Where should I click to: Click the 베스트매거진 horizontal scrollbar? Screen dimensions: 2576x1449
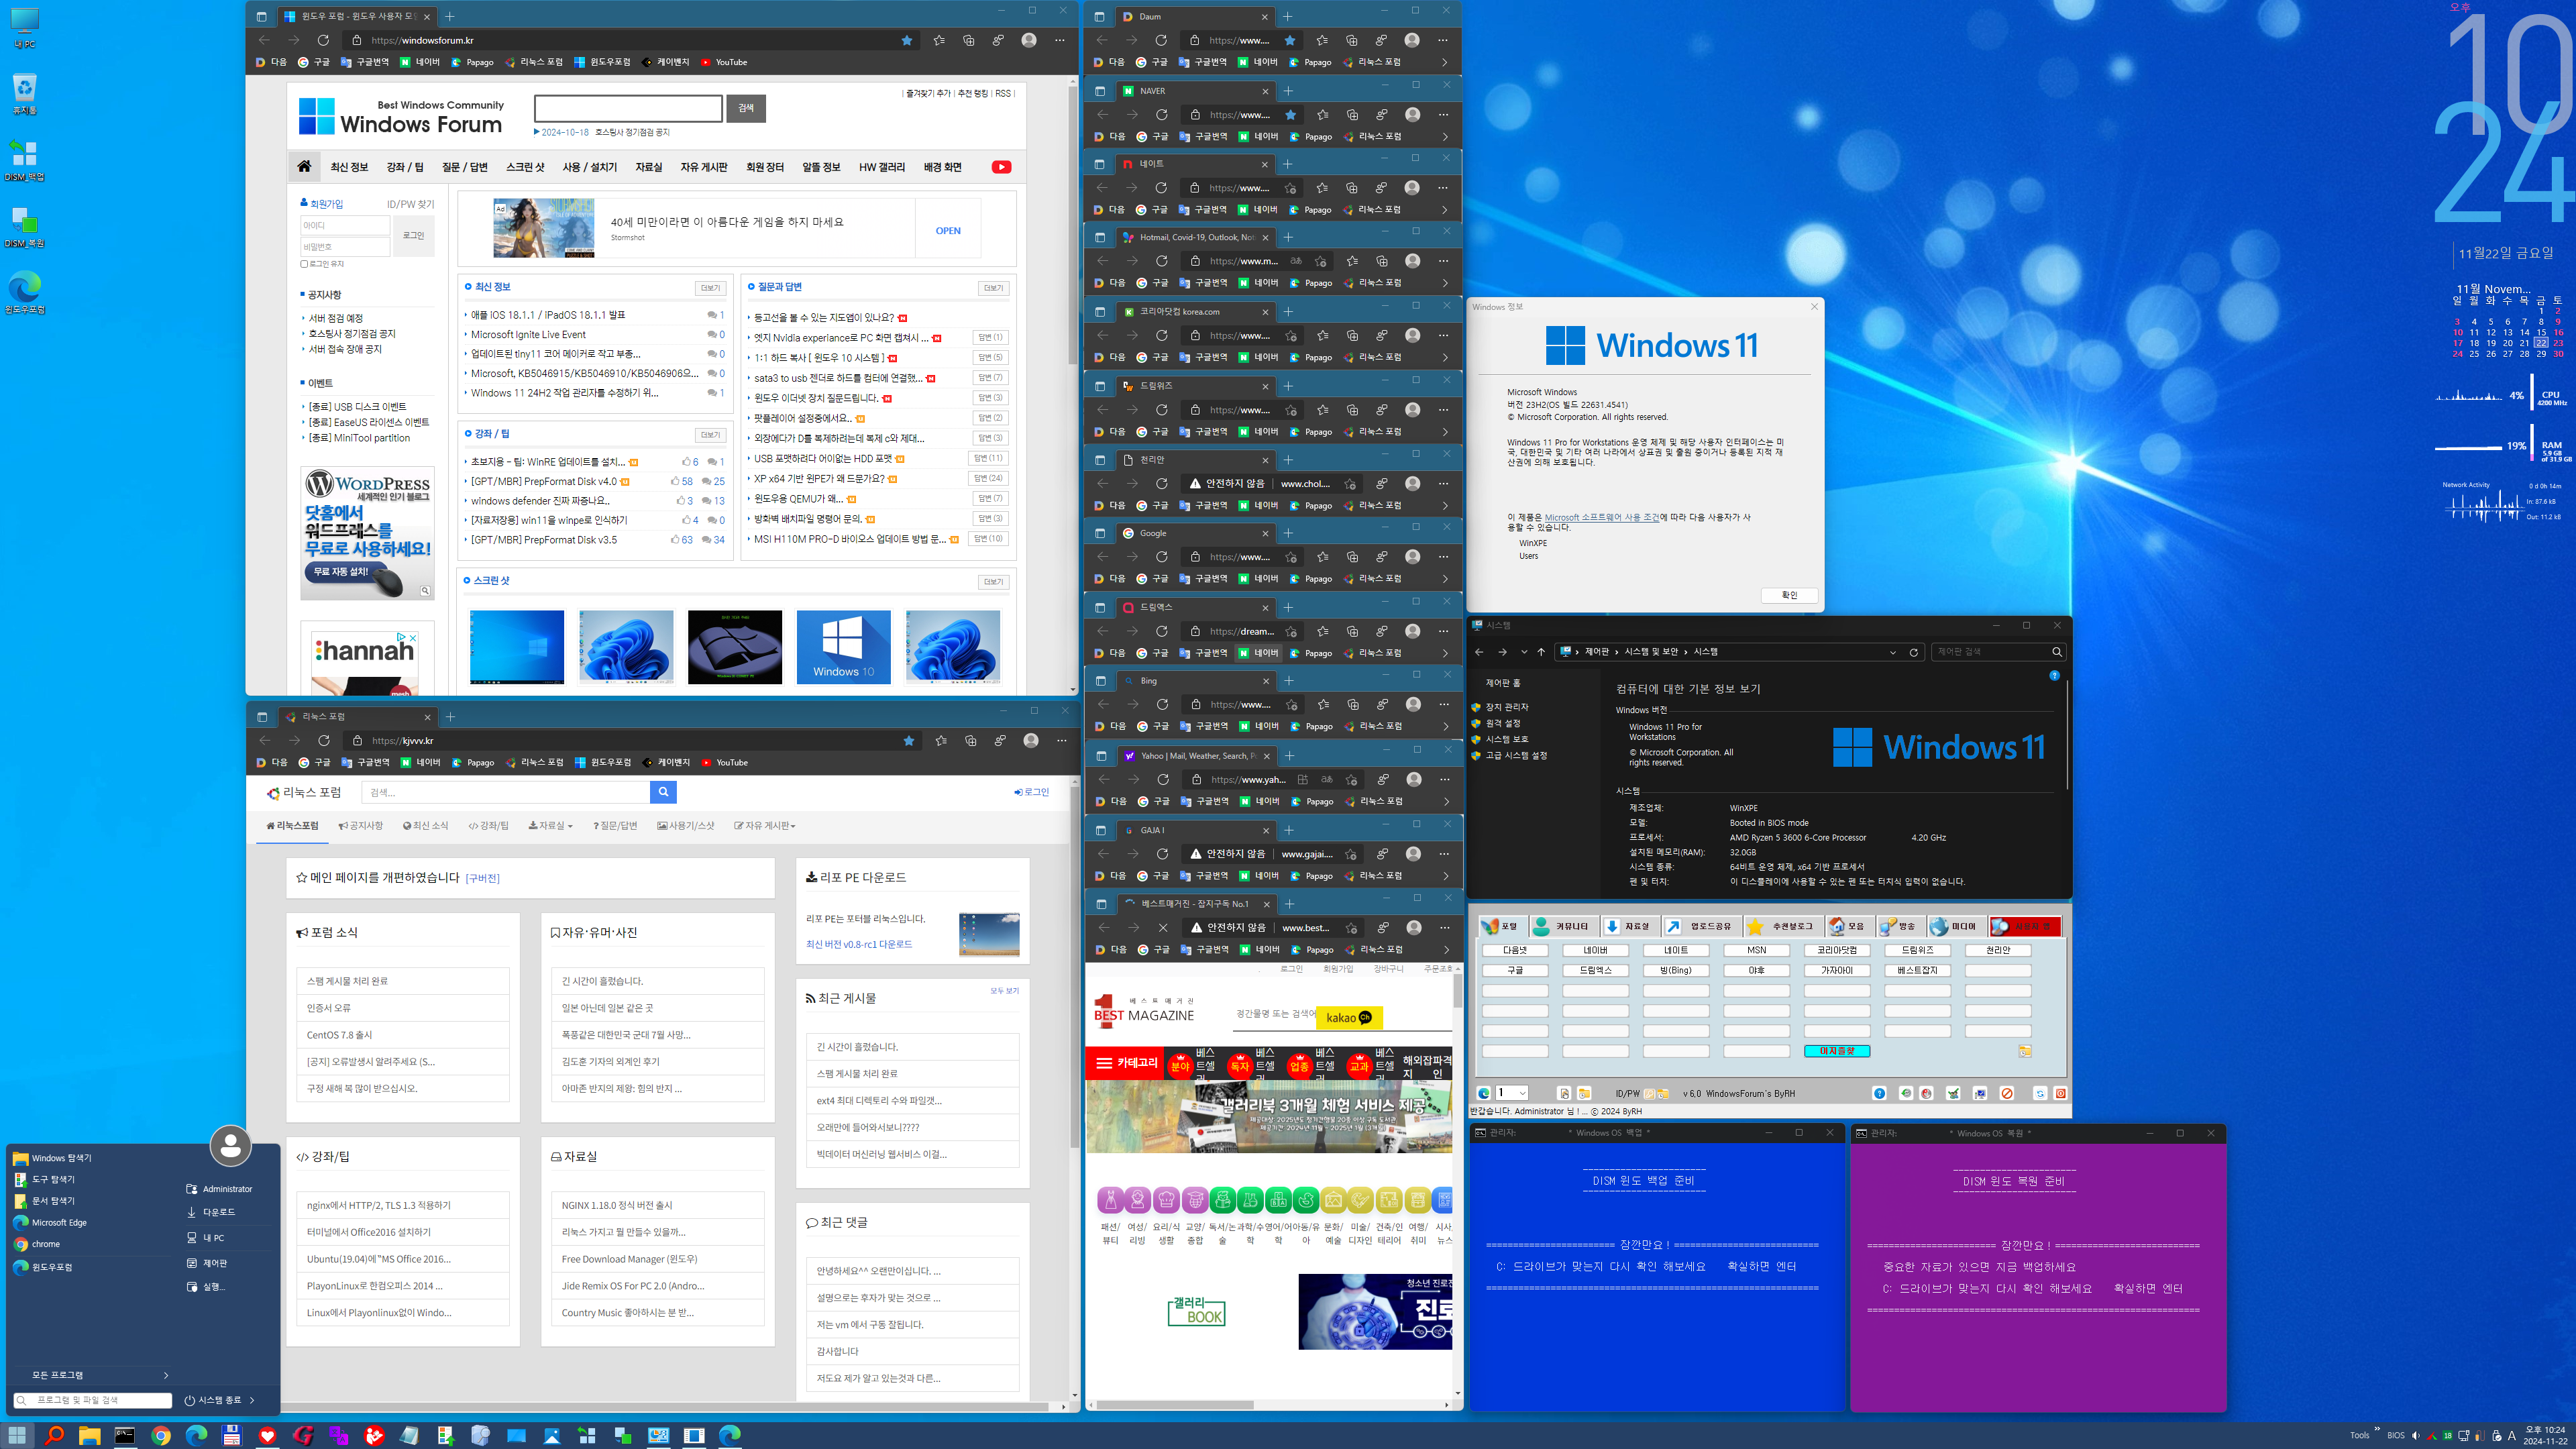tap(1268, 1405)
